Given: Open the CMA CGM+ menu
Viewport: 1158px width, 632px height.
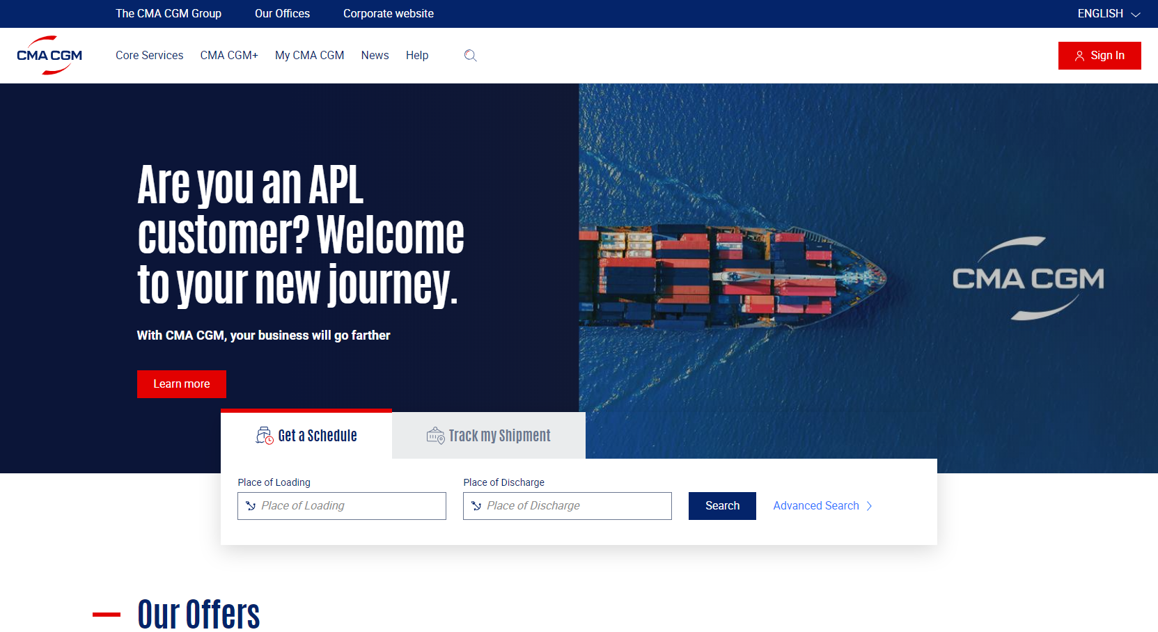Looking at the screenshot, I should (x=228, y=55).
